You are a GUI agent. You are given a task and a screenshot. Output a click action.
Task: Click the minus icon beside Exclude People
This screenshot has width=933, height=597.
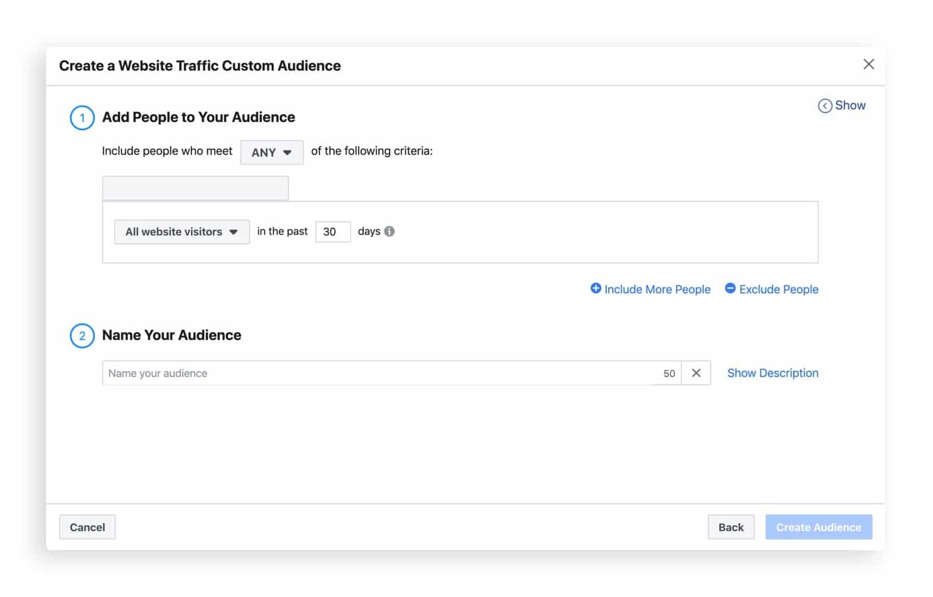coord(730,289)
